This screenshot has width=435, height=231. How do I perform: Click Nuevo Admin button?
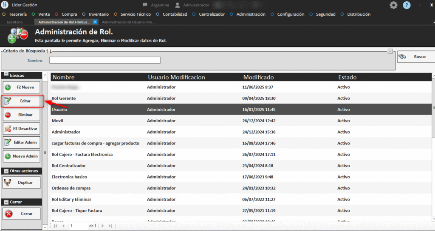(22, 156)
